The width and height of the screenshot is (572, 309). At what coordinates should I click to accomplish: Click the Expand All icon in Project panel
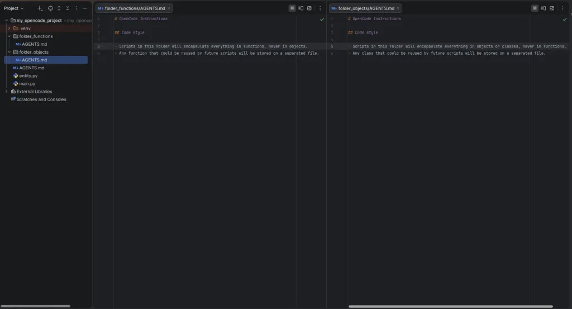pos(59,8)
